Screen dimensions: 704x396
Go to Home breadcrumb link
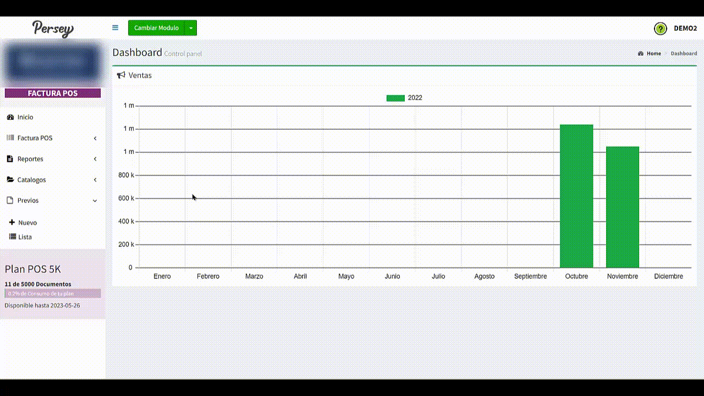tap(653, 53)
